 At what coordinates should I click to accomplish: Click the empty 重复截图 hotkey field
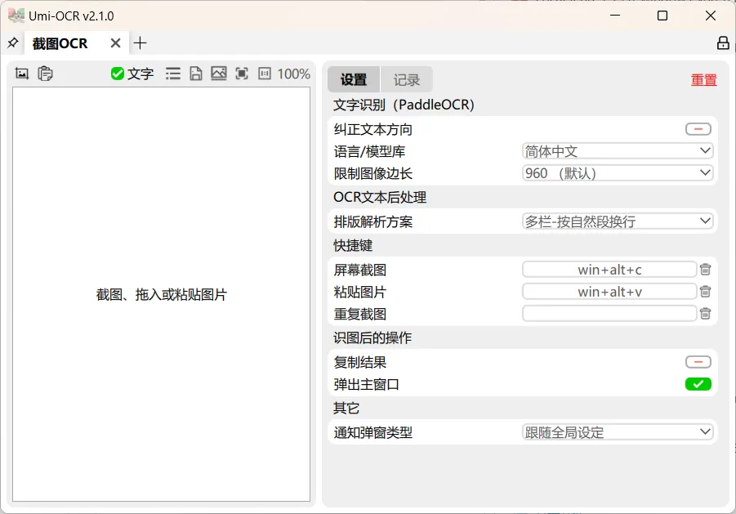coord(609,314)
